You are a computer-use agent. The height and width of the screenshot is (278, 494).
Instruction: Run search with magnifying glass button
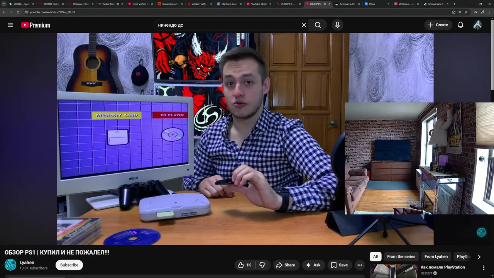point(318,25)
